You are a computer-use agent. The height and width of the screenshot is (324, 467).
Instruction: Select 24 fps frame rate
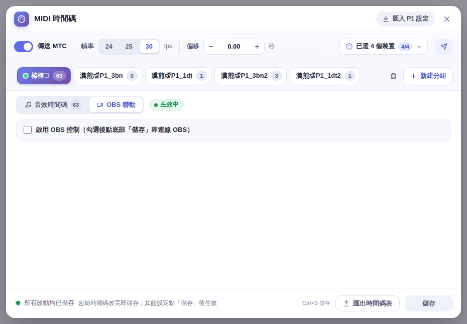point(108,47)
